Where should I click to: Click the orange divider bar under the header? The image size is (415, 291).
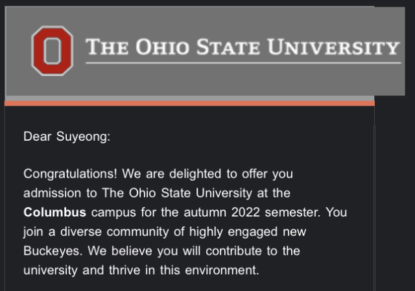click(x=189, y=102)
